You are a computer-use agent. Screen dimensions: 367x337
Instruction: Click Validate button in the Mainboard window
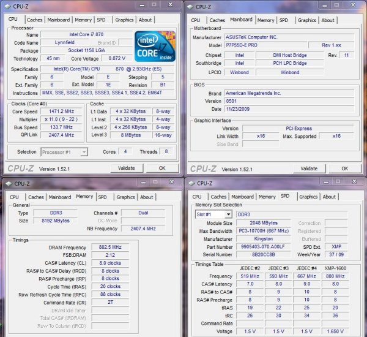[x=309, y=168]
